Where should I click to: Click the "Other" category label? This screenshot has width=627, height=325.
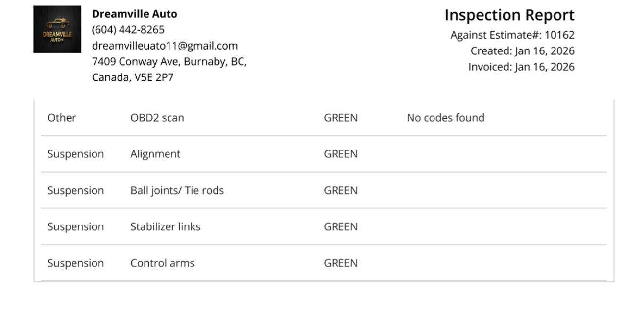[62, 118]
